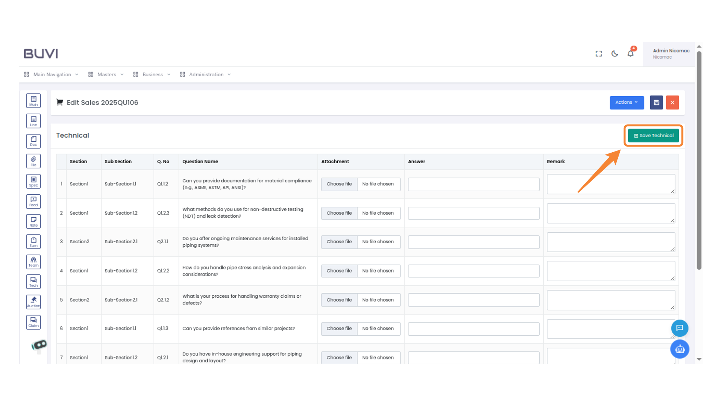Click Choose file for question Q1.1.2
Viewport: 722px width, 406px height.
click(339, 184)
